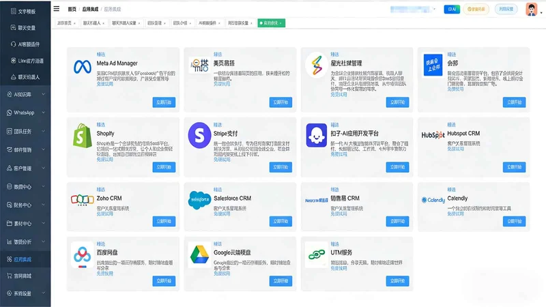The height and width of the screenshot is (307, 546).
Task: Click the Shopify bag logo
Action: point(82,135)
